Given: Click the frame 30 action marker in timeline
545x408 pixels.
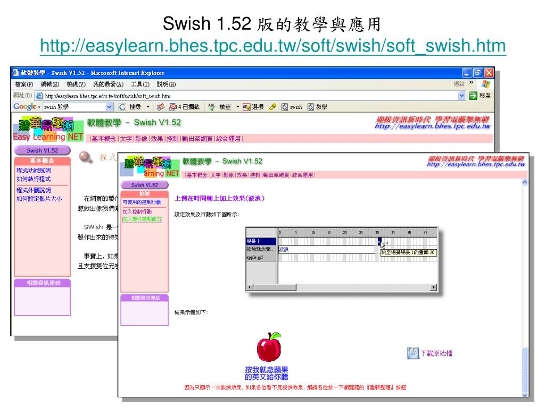Looking at the screenshot, I should [x=379, y=241].
